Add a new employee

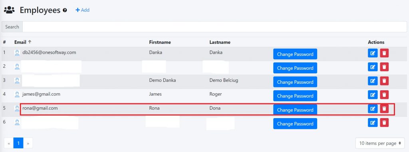tap(82, 10)
